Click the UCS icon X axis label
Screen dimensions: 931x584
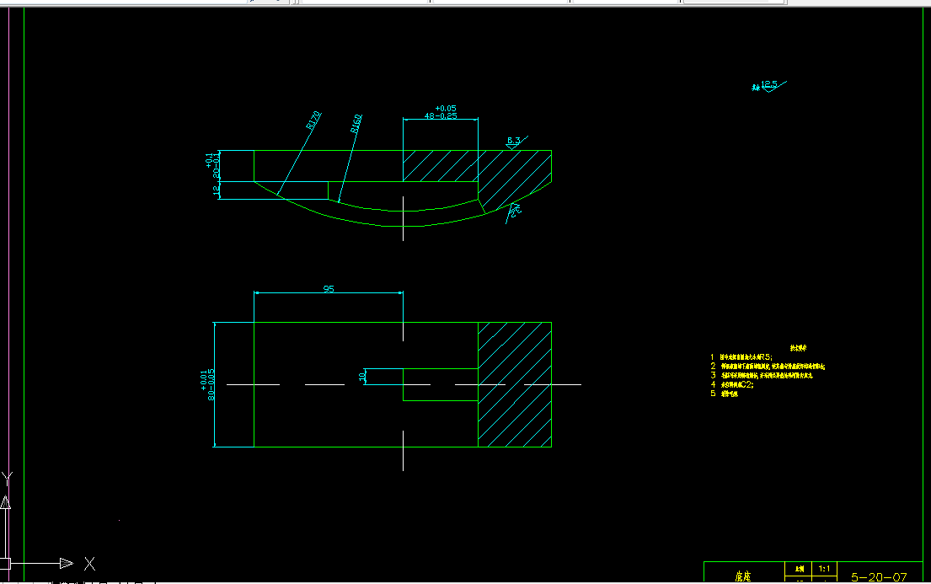click(89, 563)
